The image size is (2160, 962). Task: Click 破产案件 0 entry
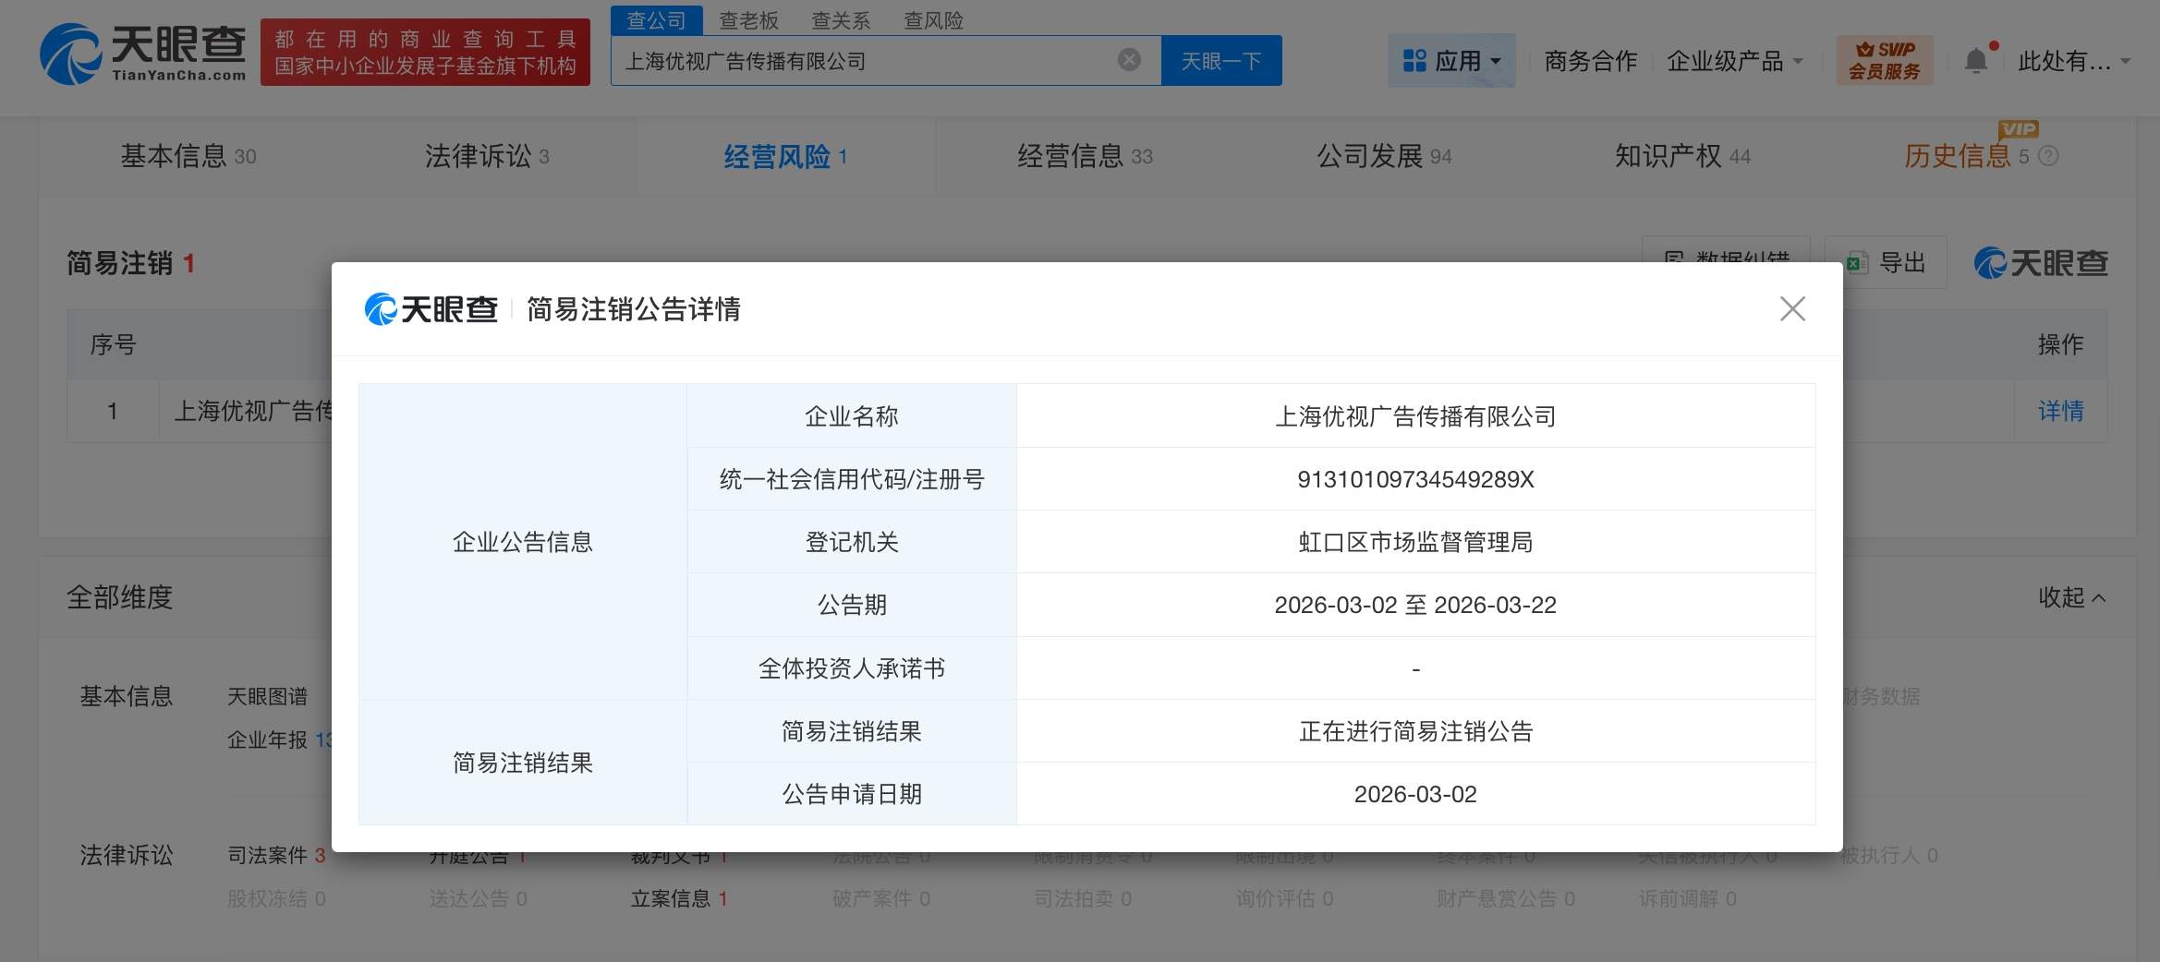click(x=881, y=898)
